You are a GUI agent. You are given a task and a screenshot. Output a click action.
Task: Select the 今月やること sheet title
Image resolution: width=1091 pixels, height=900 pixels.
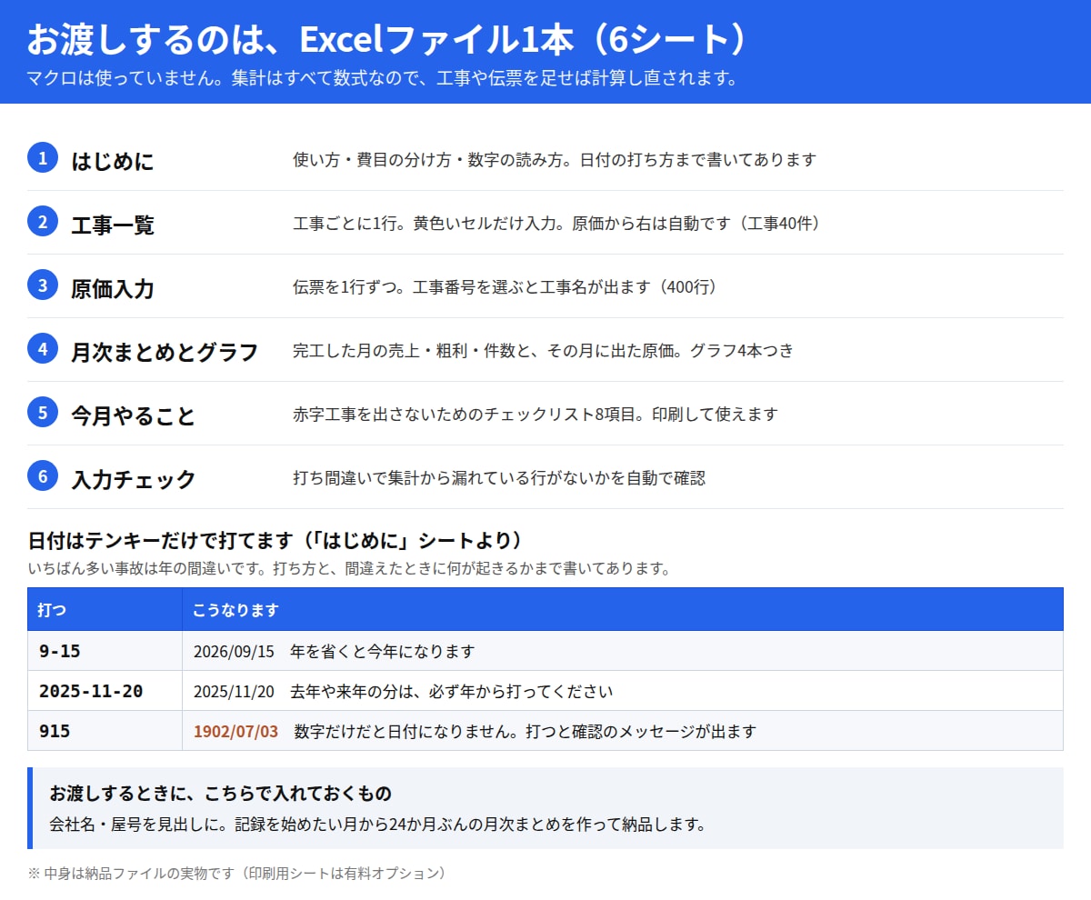(x=134, y=415)
